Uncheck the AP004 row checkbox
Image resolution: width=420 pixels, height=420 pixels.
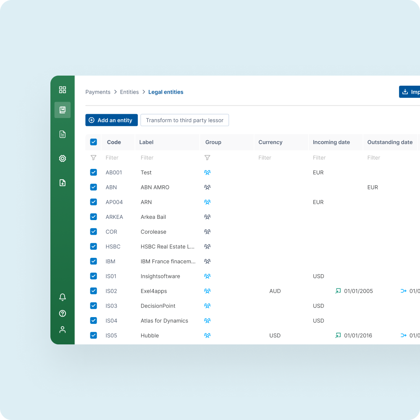pyautogui.click(x=94, y=202)
